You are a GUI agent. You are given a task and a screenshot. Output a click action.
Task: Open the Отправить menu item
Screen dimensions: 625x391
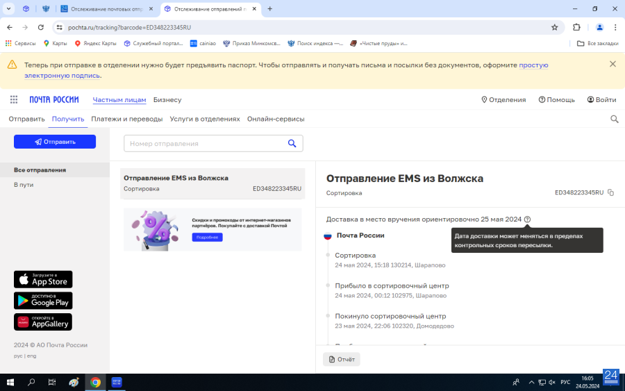click(26, 119)
